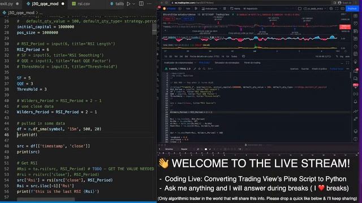Open chat icon with red notification badge
The image size is (362, 203).
coord(356,70)
